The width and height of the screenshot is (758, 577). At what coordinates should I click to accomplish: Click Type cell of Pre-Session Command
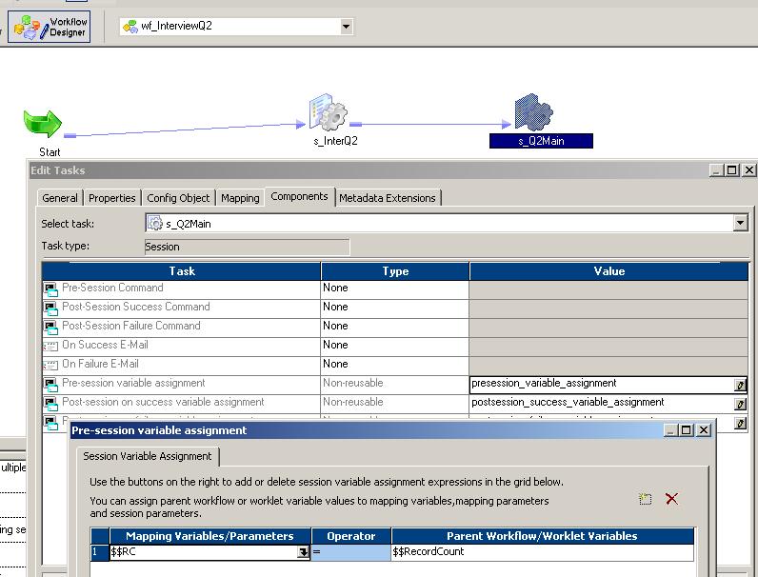[x=394, y=288]
